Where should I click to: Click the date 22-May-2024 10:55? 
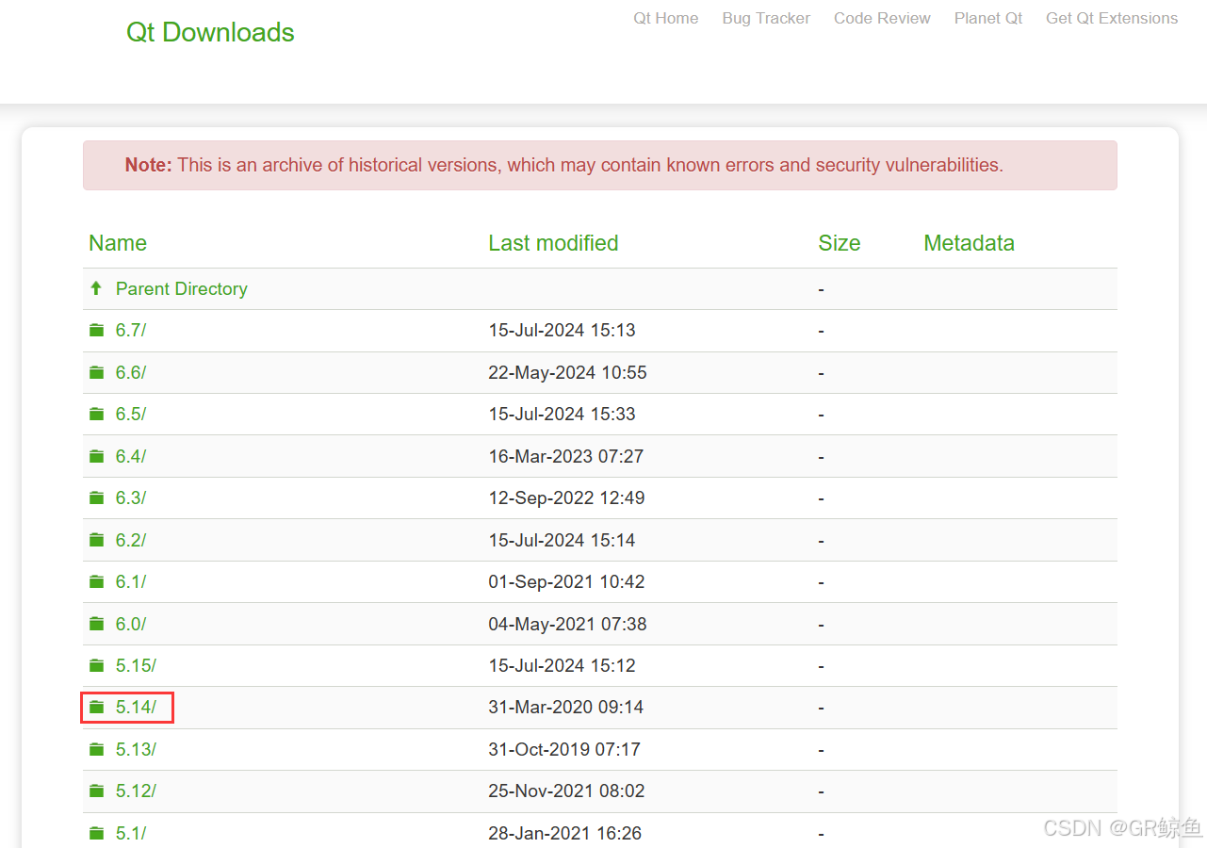[x=567, y=372]
